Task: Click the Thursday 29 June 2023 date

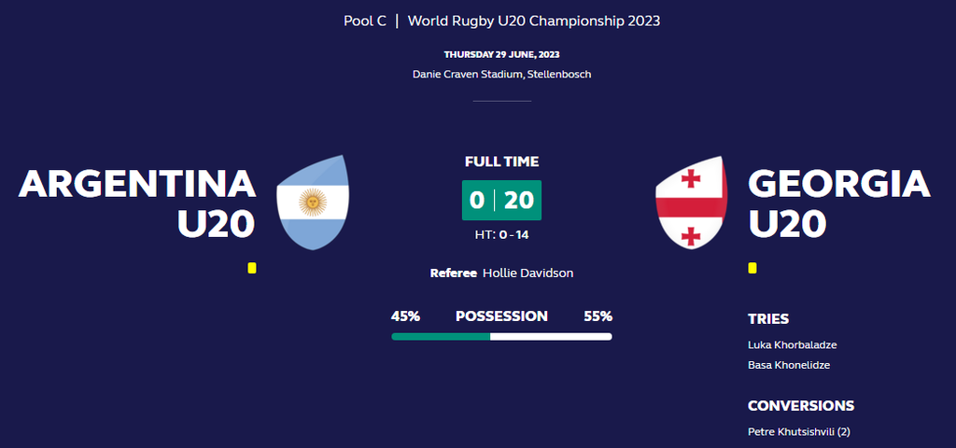Action: (501, 55)
